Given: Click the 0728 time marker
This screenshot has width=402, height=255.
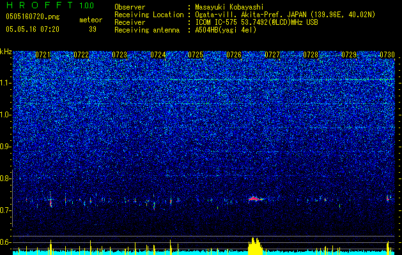Looking at the screenshot, I should point(311,55).
